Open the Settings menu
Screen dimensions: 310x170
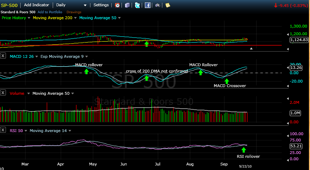point(101,5)
